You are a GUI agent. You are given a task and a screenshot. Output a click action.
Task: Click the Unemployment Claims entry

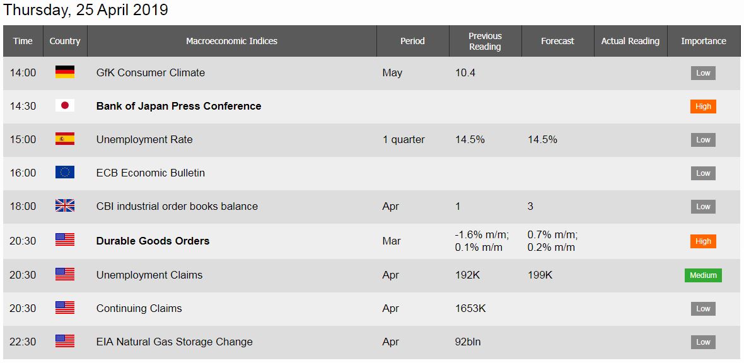(149, 275)
